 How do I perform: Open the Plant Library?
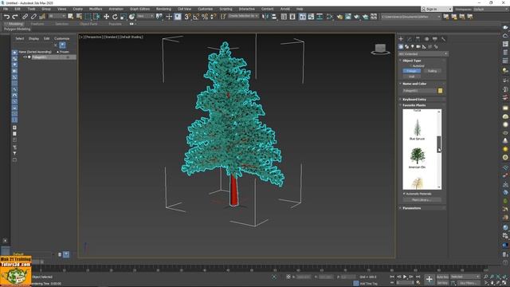coord(422,200)
